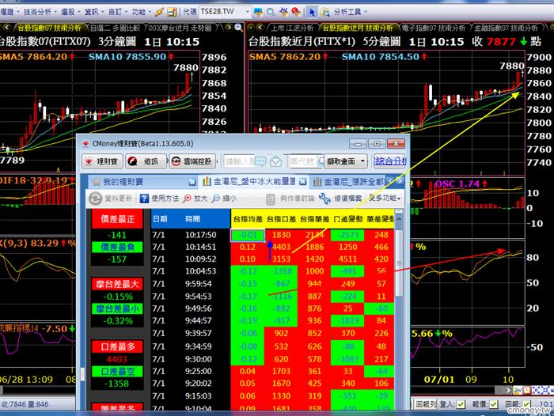Expand the TSE28.TW code combo box

click(247, 12)
